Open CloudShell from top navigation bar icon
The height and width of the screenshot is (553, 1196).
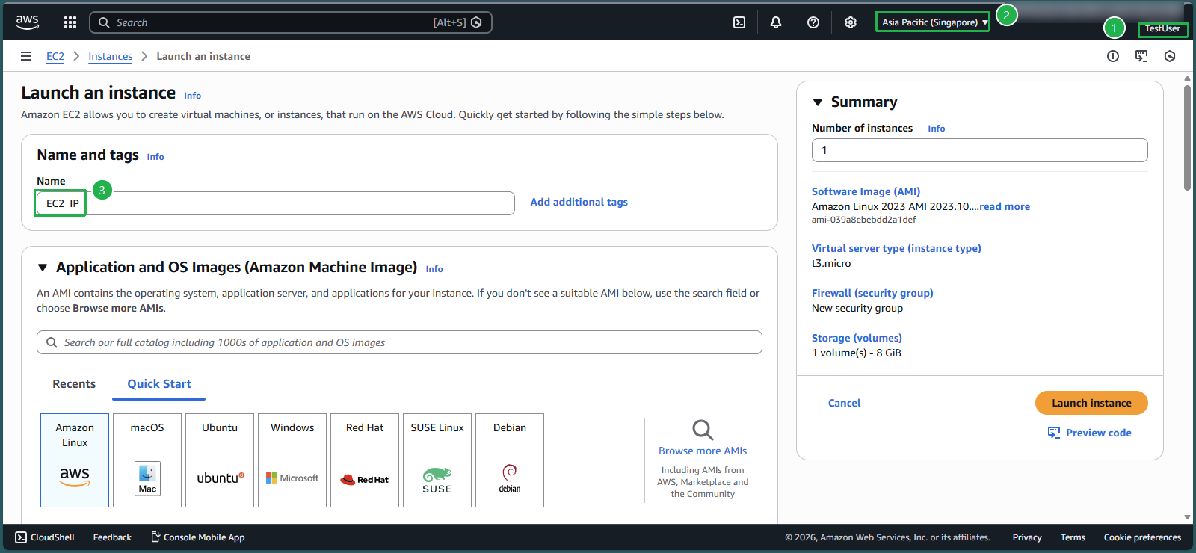tap(739, 22)
